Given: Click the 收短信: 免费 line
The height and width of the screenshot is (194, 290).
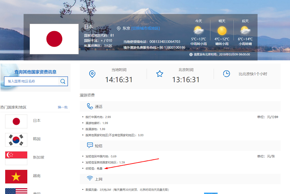Looking at the screenshot, I should [x=94, y=169].
